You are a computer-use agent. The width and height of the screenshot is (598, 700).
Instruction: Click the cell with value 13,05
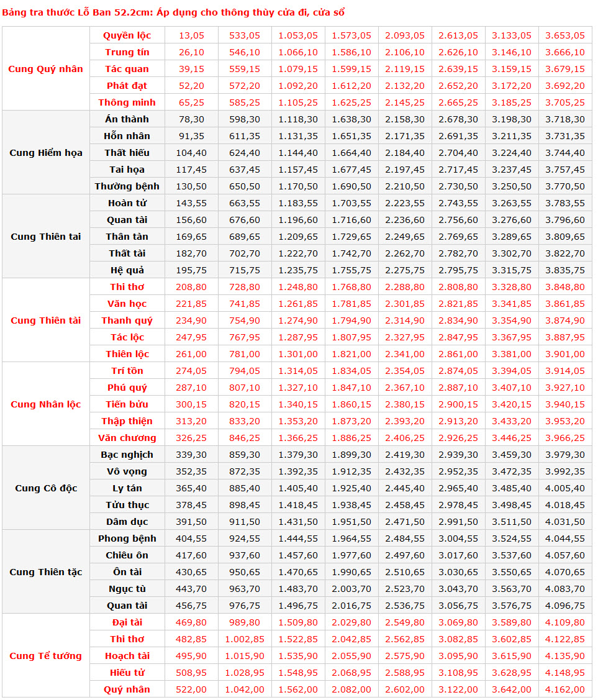coord(191,35)
